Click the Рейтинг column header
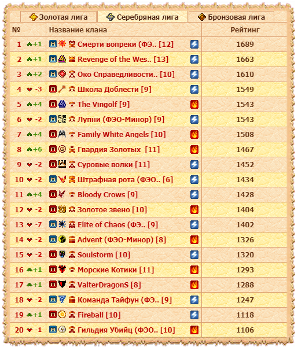The image size is (298, 347). [245, 30]
